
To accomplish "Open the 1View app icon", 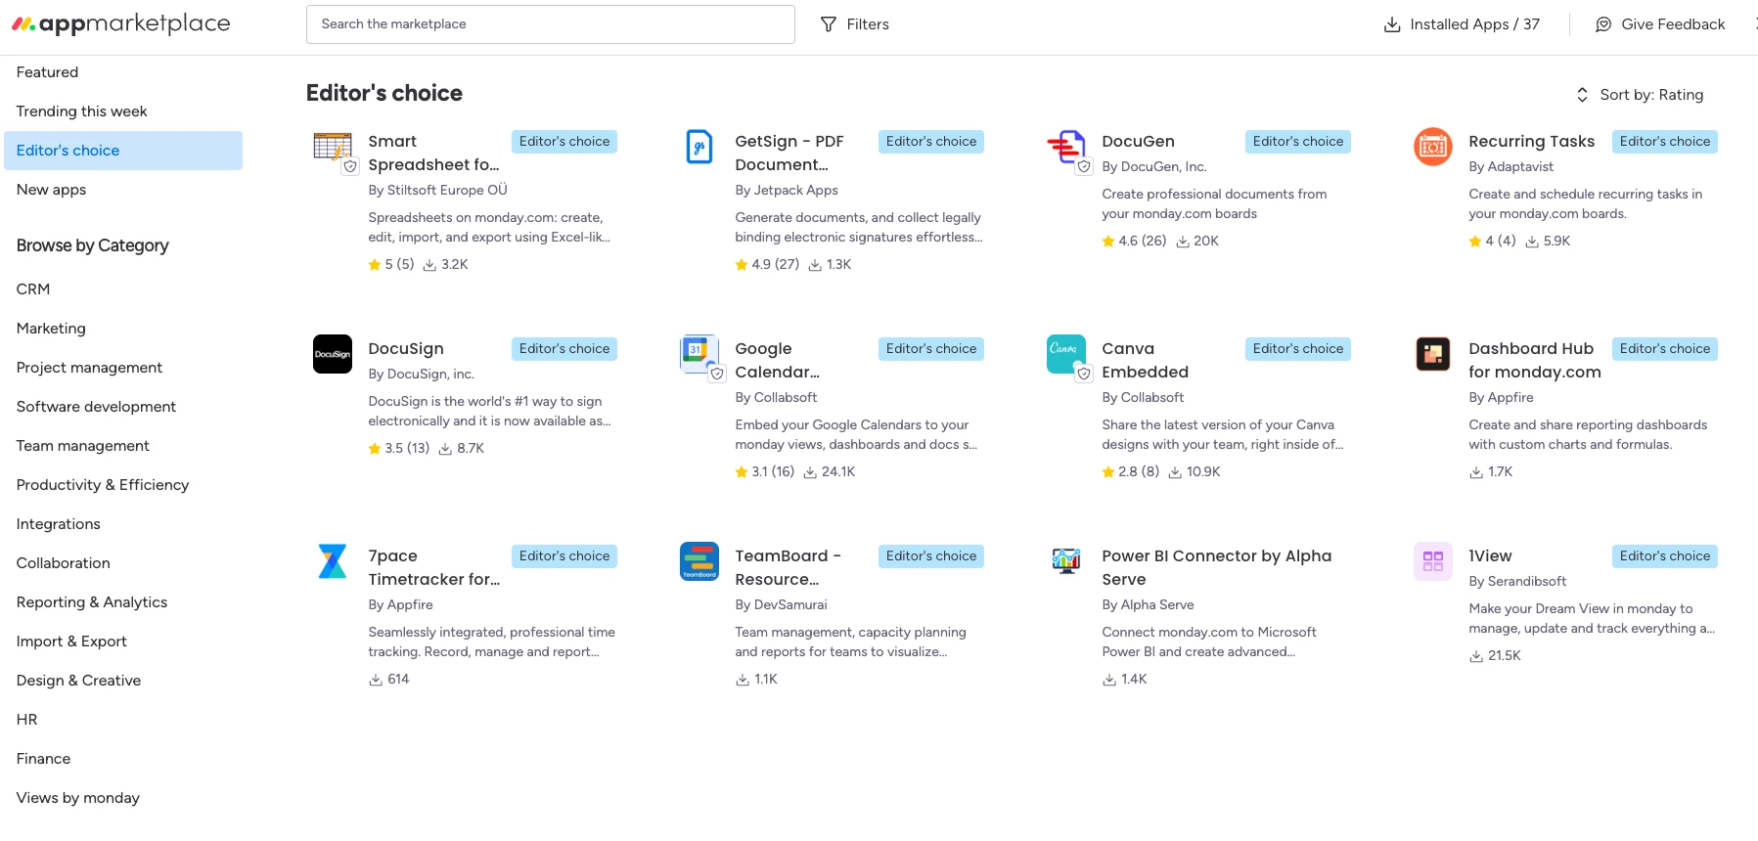I will click(x=1433, y=561).
